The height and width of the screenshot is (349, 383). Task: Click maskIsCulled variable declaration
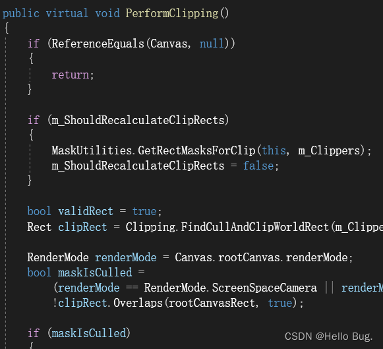click(95, 272)
